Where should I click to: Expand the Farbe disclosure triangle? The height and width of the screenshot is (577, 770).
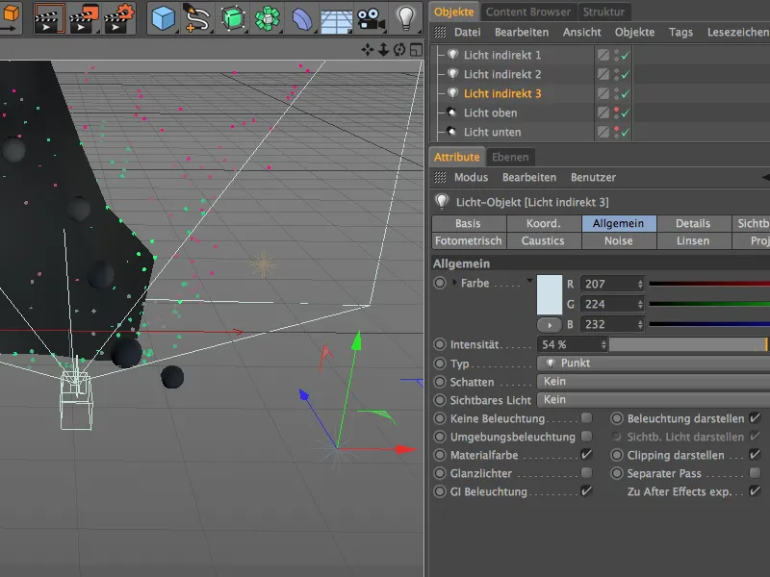454,284
